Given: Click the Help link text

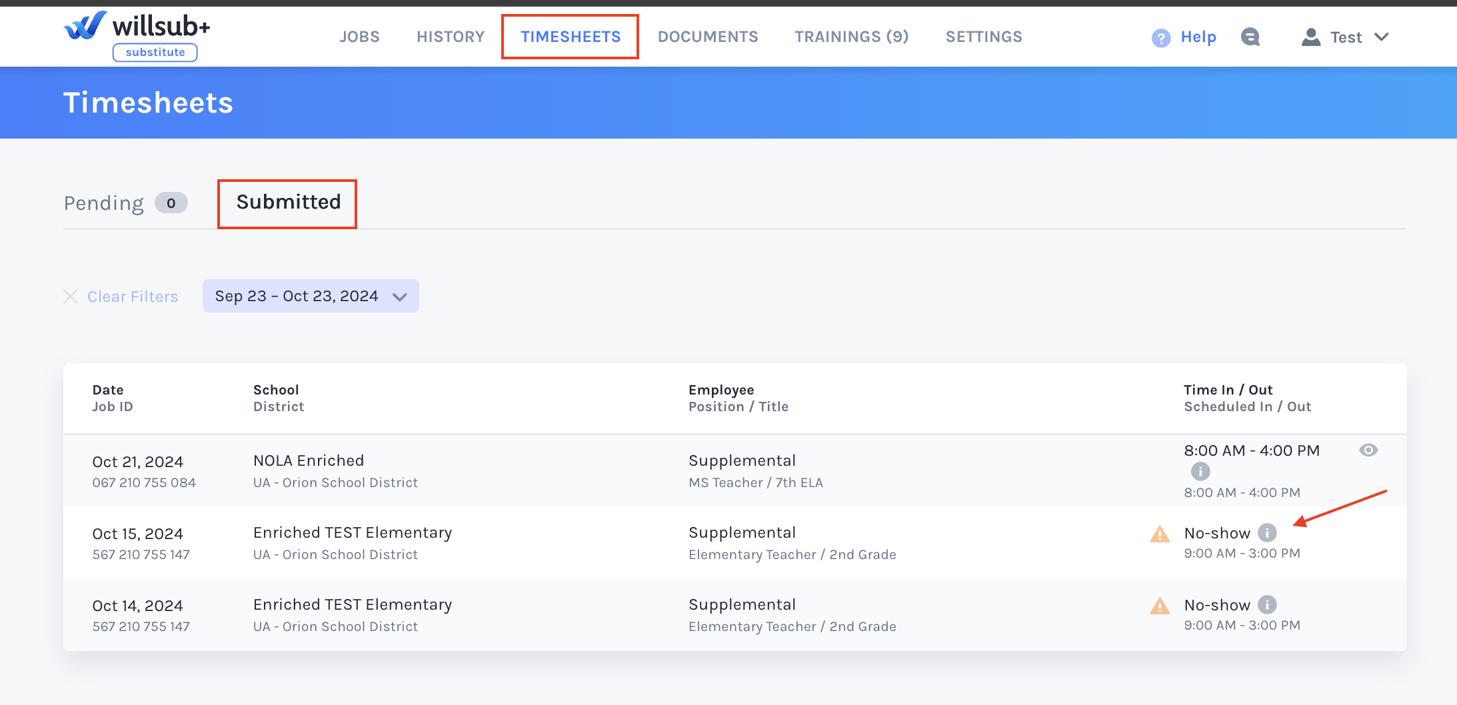Looking at the screenshot, I should tap(1198, 37).
